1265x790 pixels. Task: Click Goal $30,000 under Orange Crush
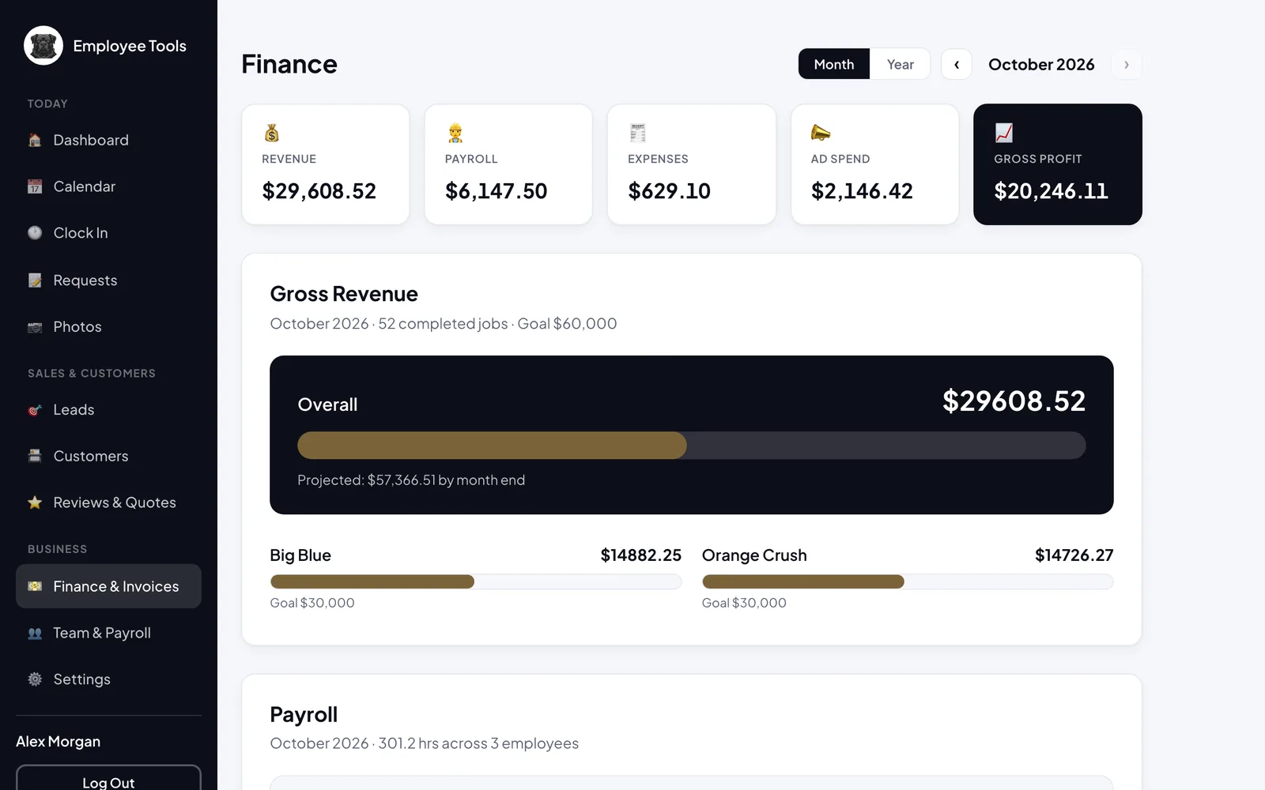(x=744, y=603)
